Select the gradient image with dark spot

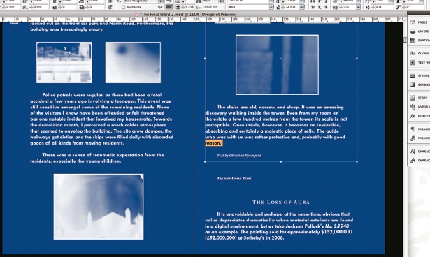[133, 62]
